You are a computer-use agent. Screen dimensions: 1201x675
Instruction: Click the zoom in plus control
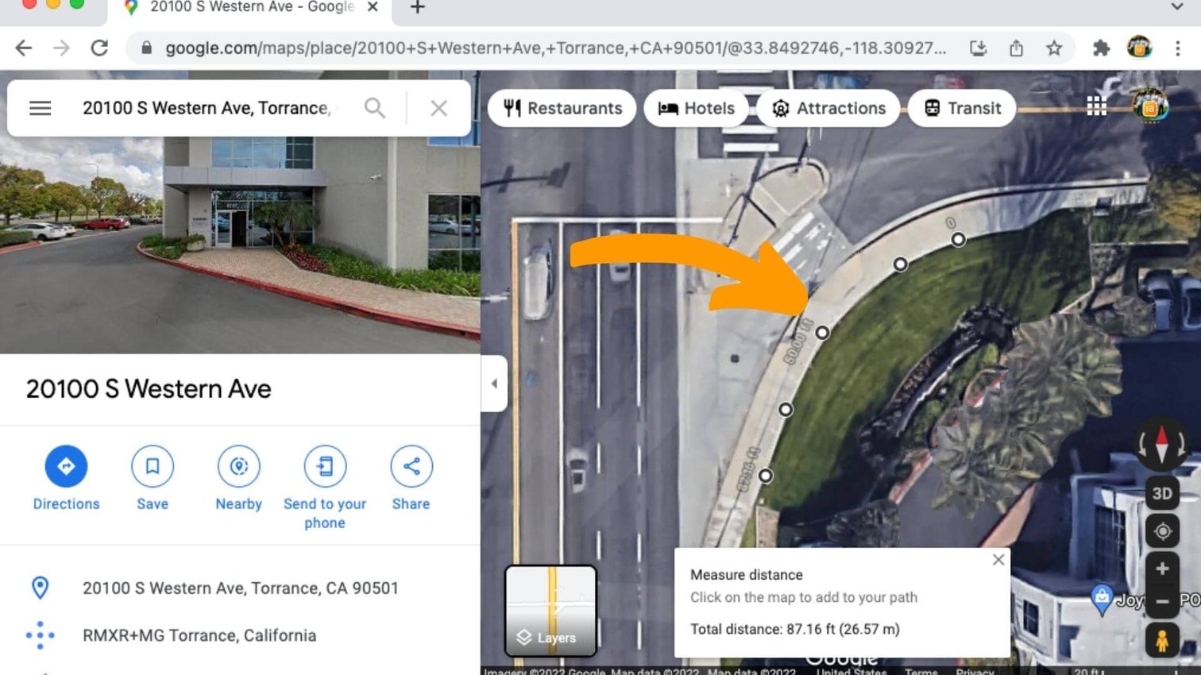click(1162, 568)
